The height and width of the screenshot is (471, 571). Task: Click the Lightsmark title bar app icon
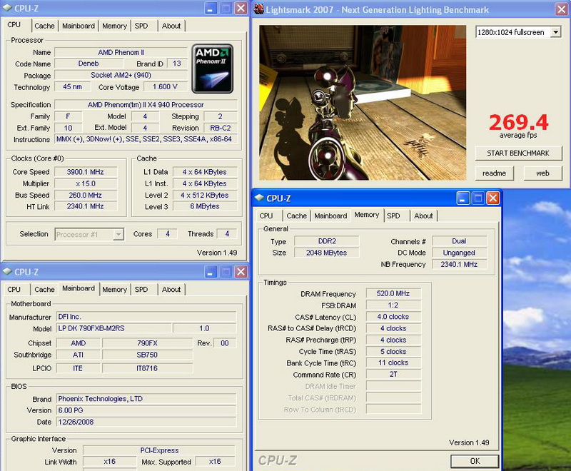click(x=259, y=9)
